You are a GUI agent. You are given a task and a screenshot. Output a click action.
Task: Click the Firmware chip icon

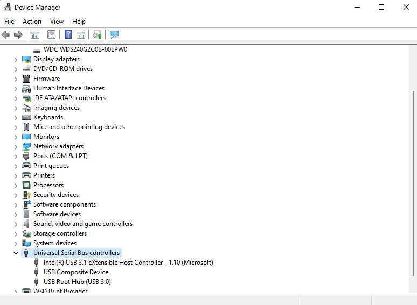[26, 79]
